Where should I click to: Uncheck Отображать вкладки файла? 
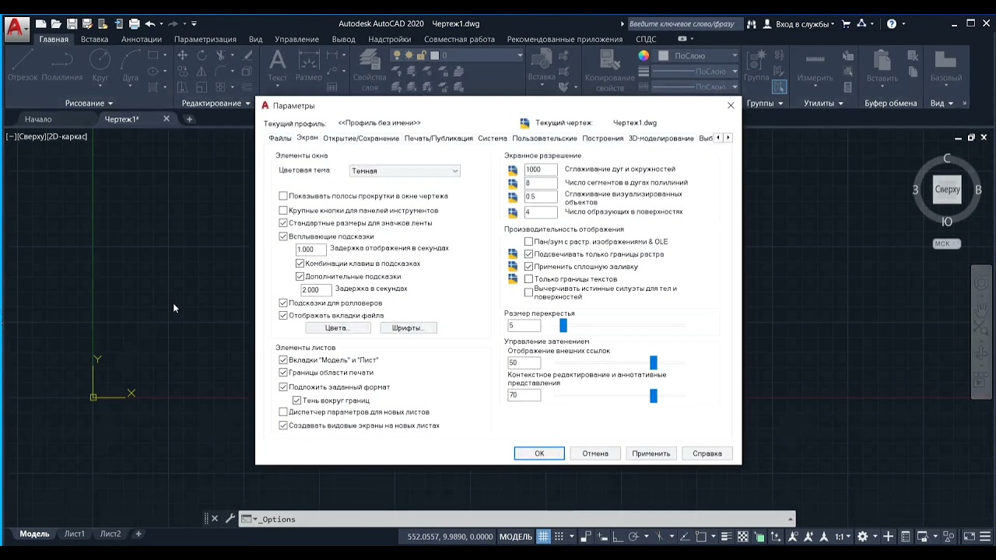click(x=283, y=315)
